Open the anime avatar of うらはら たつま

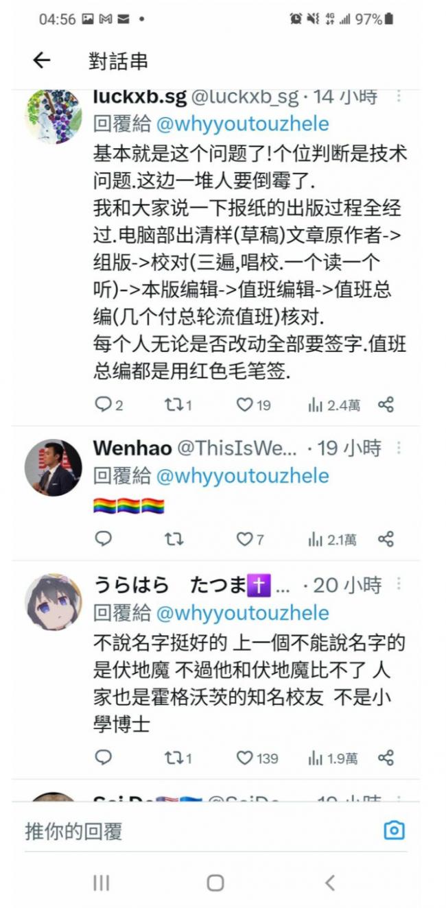pyautogui.click(x=54, y=602)
